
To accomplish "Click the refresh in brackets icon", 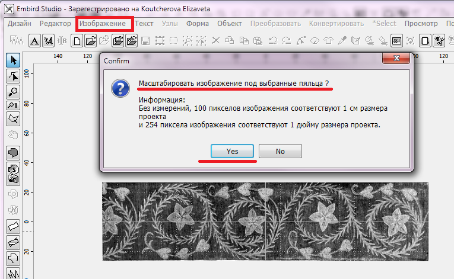I will point(410,41).
